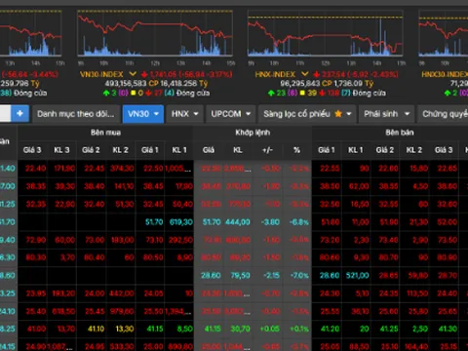Sort by the % change column
This screenshot has width=468, height=351.
pyautogui.click(x=296, y=150)
